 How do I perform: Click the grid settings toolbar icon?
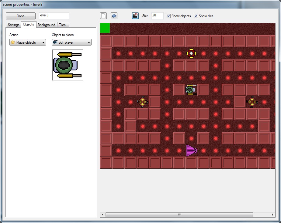[x=135, y=16]
